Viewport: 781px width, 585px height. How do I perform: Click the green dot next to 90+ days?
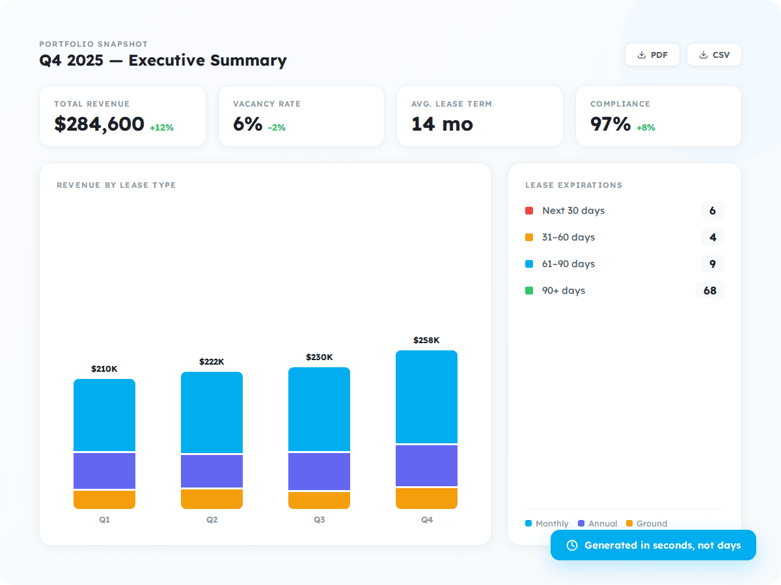(x=529, y=291)
